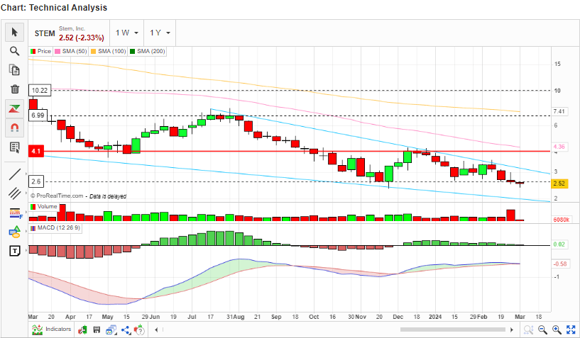Select the arrow cursor tool

pyautogui.click(x=14, y=32)
